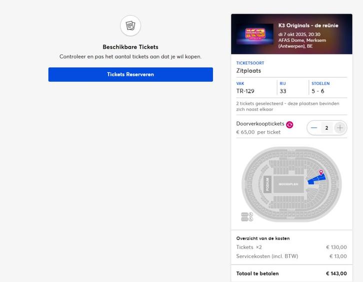Click the Zitplaats ticket type
Image resolution: width=363 pixels, height=282 pixels.
pyautogui.click(x=248, y=71)
